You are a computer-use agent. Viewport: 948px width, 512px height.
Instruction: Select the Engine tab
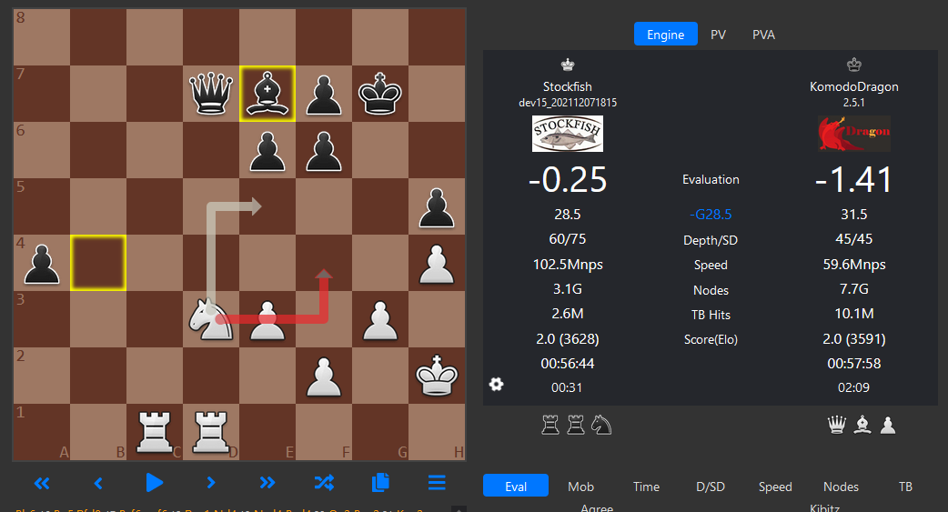coord(666,34)
